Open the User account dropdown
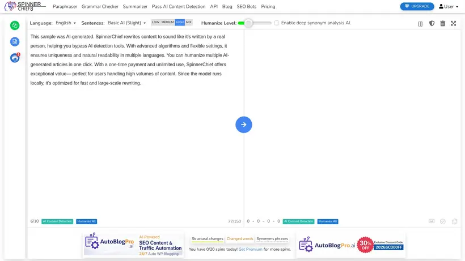Screen dimensions: 465x261 pyautogui.click(x=449, y=6)
